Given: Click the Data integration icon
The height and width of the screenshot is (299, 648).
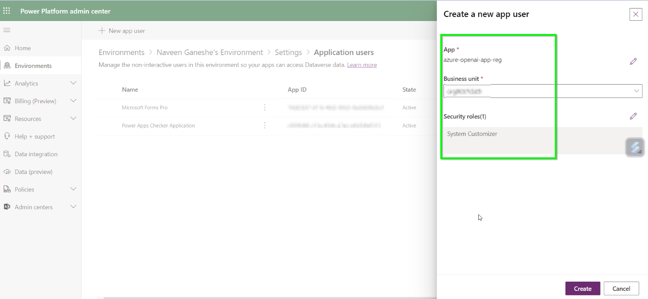Looking at the screenshot, I should [7, 154].
